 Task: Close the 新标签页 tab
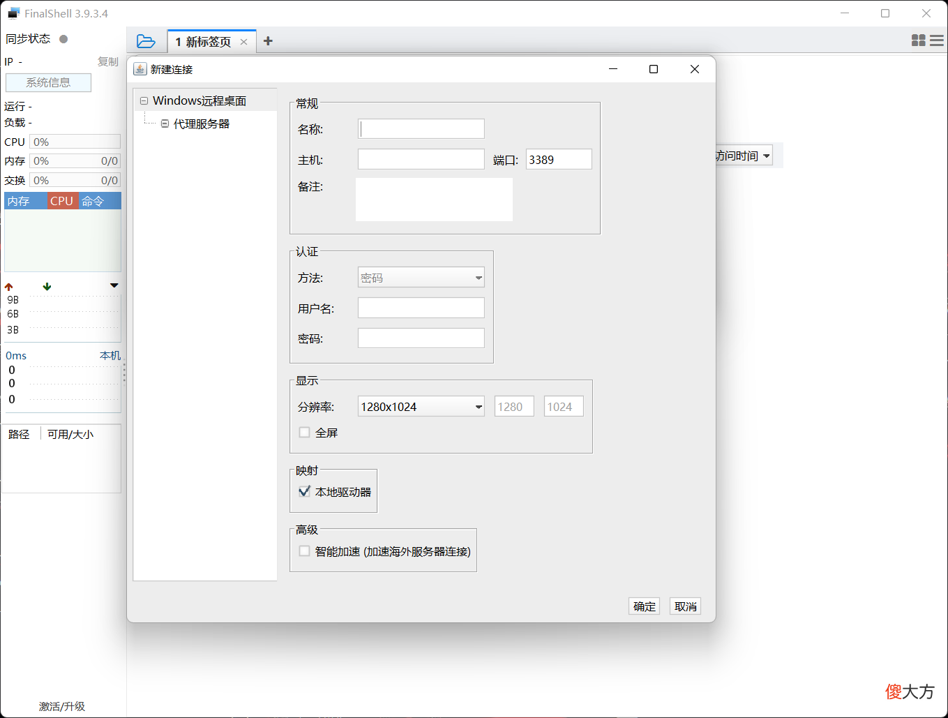243,42
